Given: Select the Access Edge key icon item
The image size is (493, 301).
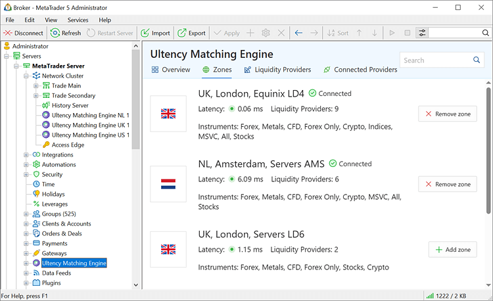Looking at the screenshot, I should tap(46, 145).
